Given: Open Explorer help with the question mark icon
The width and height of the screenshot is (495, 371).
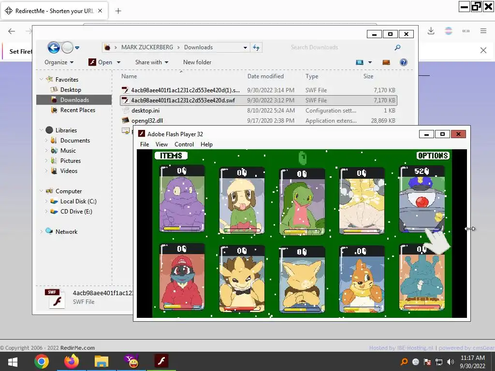Looking at the screenshot, I should (404, 62).
